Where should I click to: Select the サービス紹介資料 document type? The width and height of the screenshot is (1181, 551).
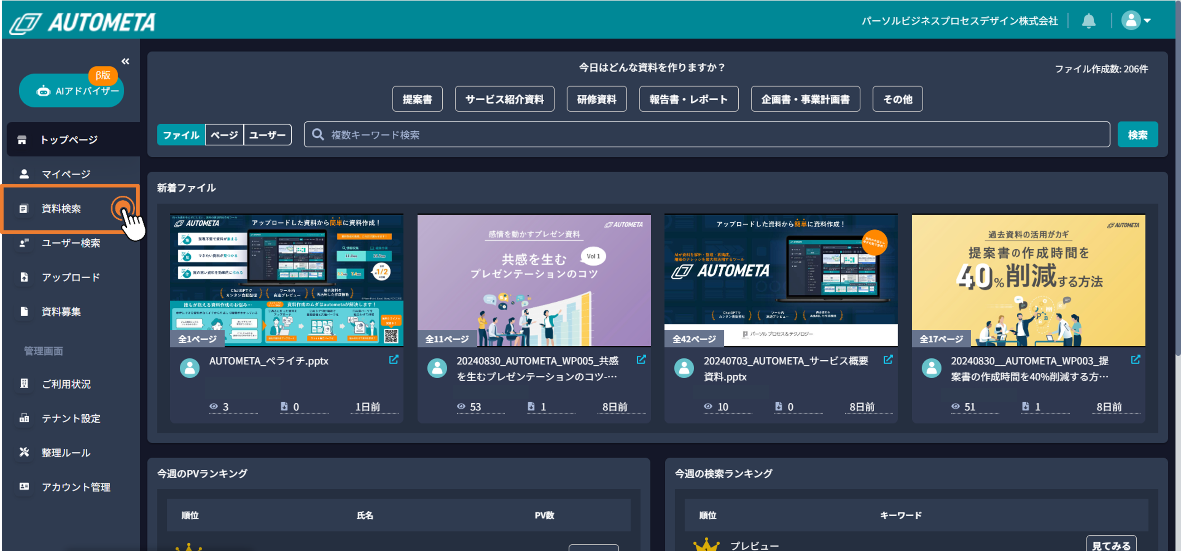point(504,99)
